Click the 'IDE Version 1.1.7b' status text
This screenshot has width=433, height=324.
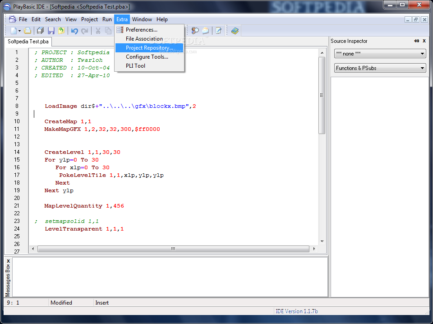click(297, 311)
